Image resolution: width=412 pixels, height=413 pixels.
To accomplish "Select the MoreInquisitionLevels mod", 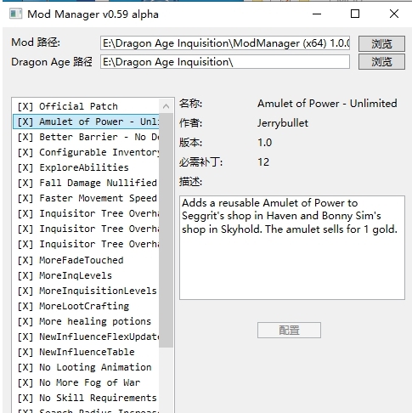I will (87, 291).
